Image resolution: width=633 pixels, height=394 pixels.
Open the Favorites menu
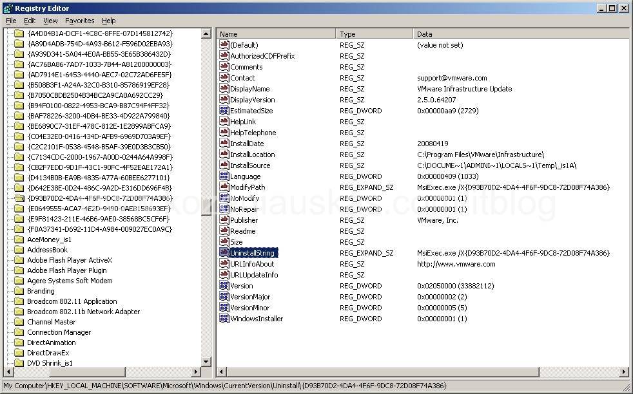click(x=79, y=21)
